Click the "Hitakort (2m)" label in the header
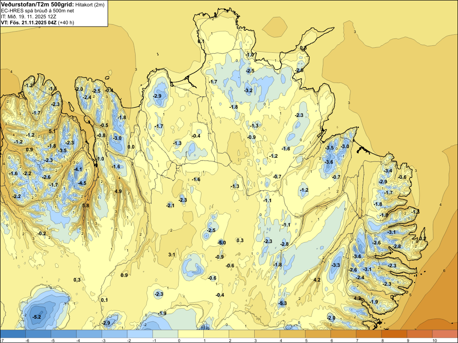This screenshot has width=458, height=343. (90, 5)
